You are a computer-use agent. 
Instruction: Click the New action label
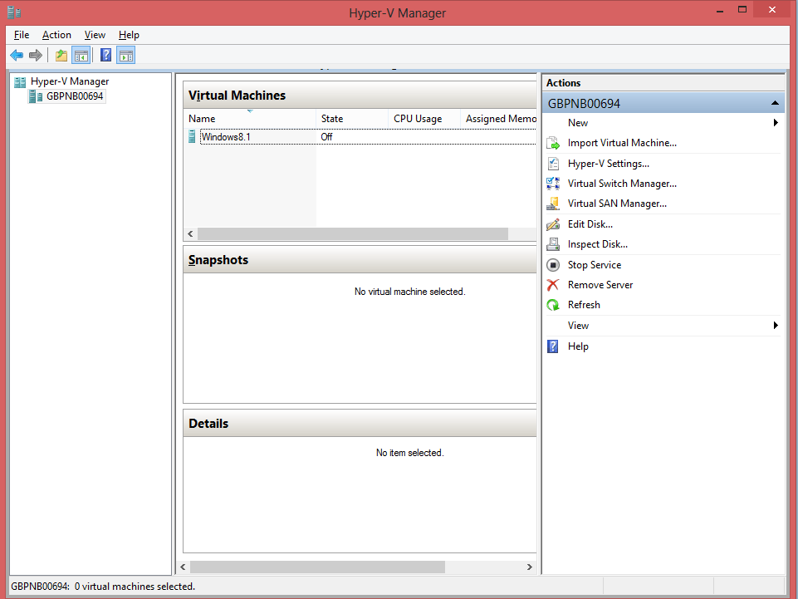(578, 123)
